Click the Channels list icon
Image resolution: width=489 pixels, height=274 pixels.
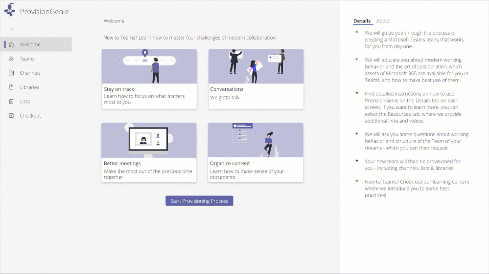point(12,73)
